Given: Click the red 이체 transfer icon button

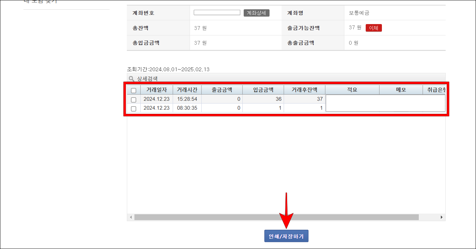Looking at the screenshot, I should [374, 28].
